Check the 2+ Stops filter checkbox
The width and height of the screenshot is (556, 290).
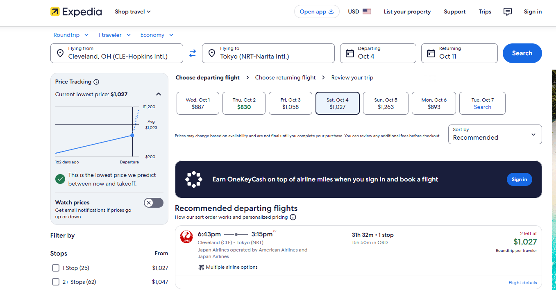click(56, 282)
